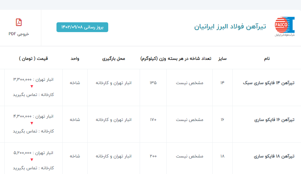The height and width of the screenshot is (174, 301).
Task: Click red down arrow in Tirahan 18 price
Action: click(32, 160)
